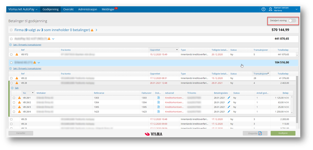Collapse the highlighted company with total 104 516,00
This screenshot has height=150, width=313.
pyautogui.click(x=39, y=63)
